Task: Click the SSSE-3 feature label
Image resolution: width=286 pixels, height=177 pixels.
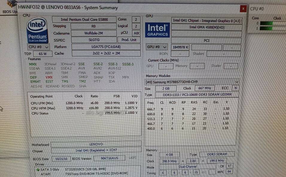Action: point(128,64)
